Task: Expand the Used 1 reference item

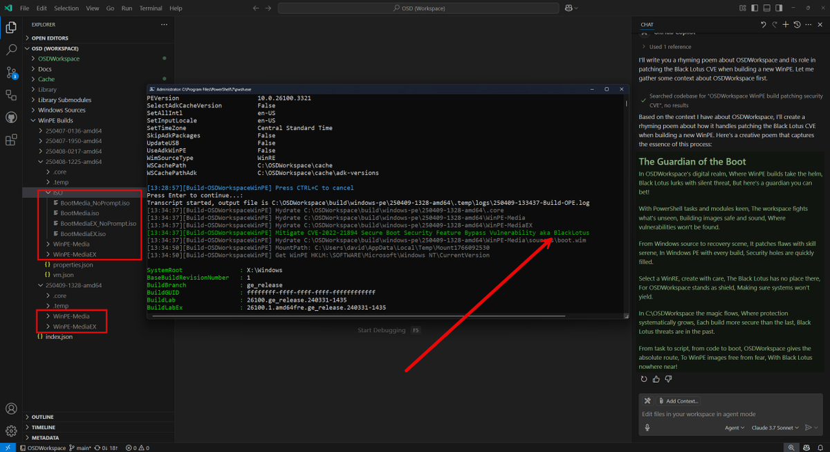Action: (665, 47)
